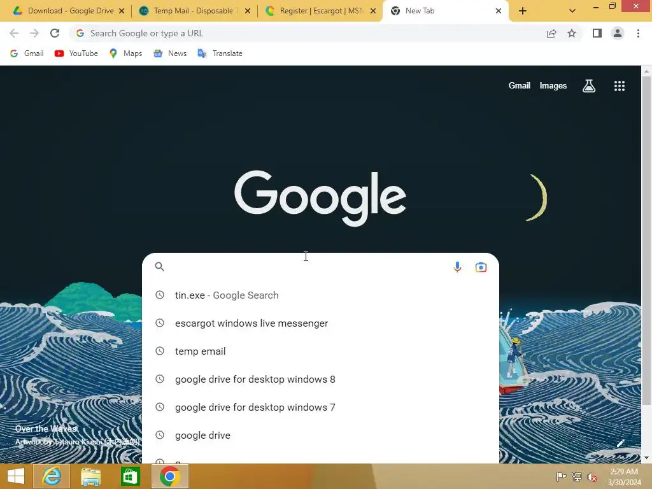The image size is (652, 489).
Task: Open News bookmark
Action: [170, 53]
